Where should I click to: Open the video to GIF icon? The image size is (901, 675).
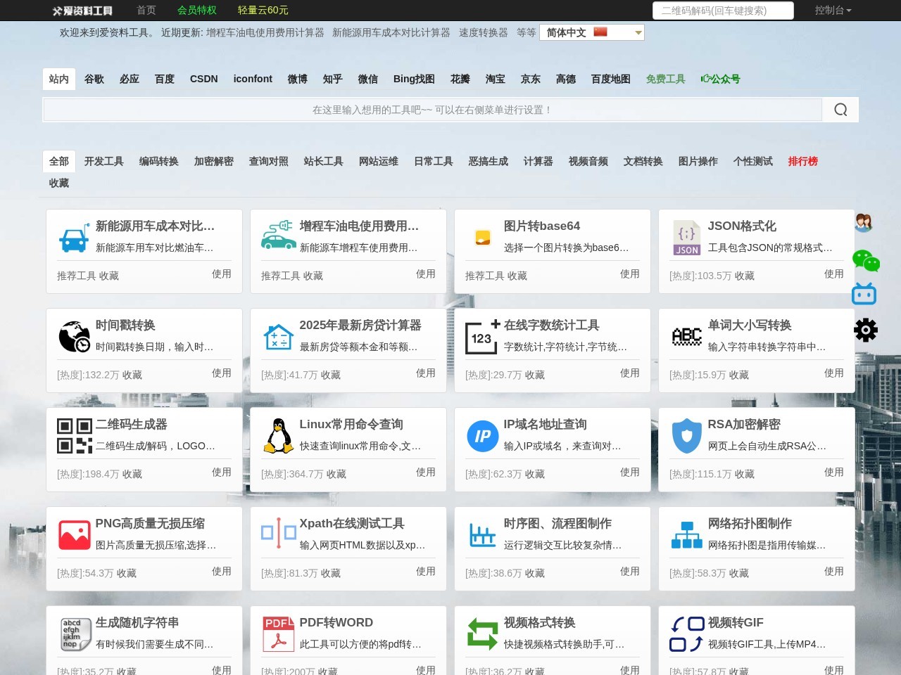click(x=687, y=634)
